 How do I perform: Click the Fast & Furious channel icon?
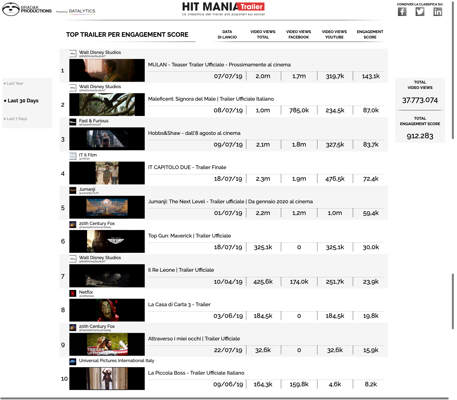pos(73,122)
